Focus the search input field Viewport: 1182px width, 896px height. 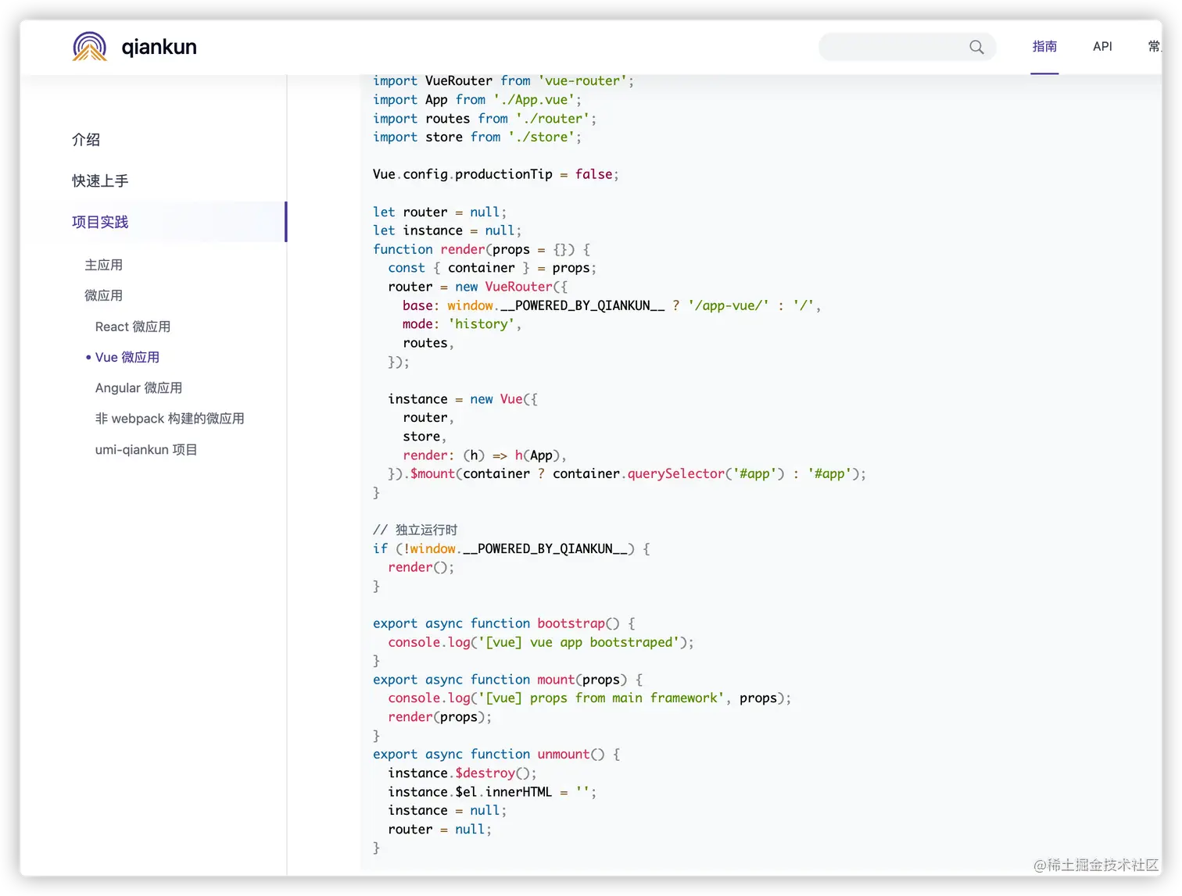click(908, 47)
